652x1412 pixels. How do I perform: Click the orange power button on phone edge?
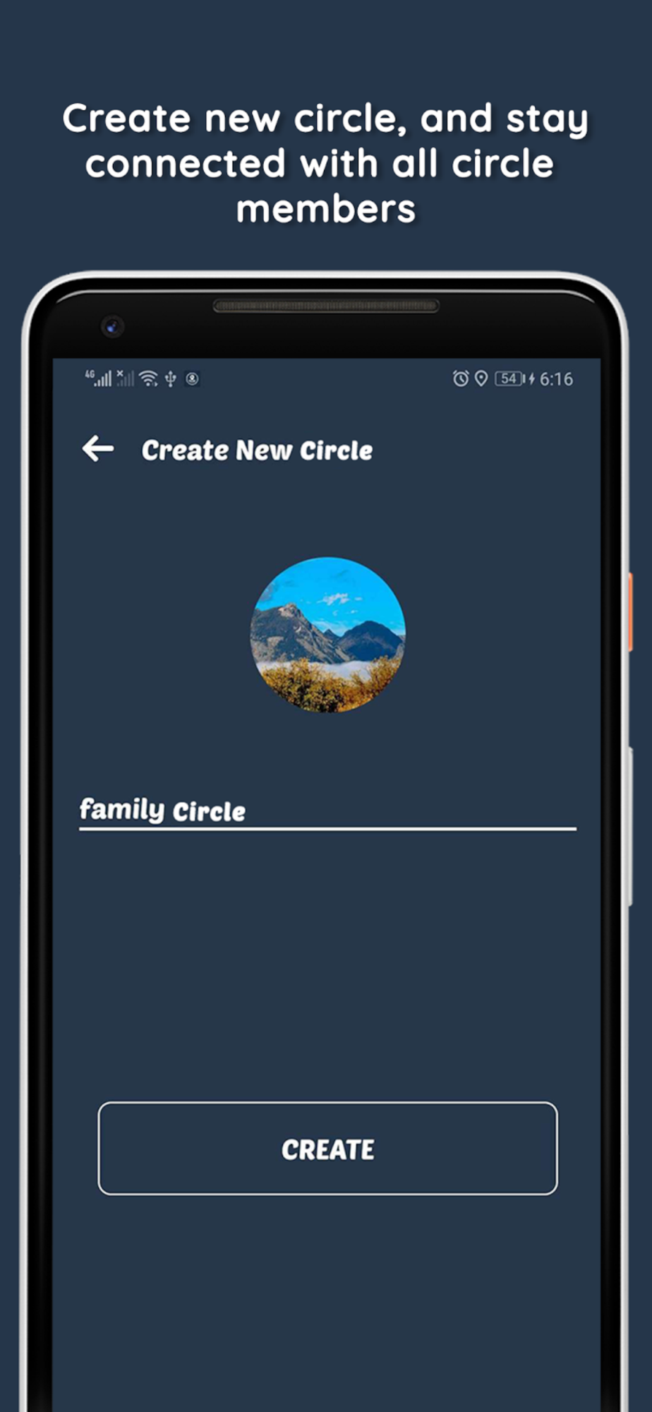[630, 611]
